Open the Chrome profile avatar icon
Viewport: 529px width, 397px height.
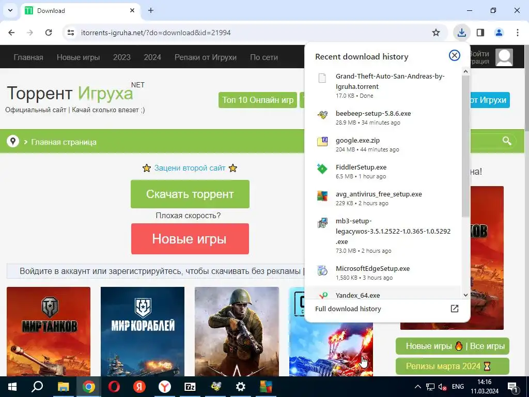[x=499, y=33]
